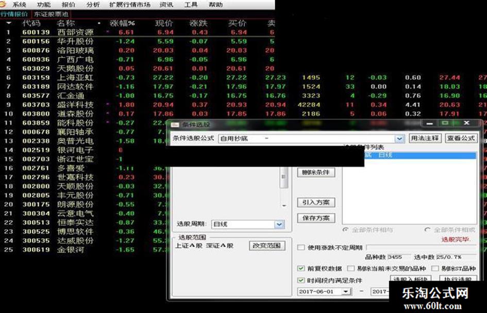The height and width of the screenshot is (313, 487).
Task: Open 帮助 menu
Action: pyautogui.click(x=215, y=4)
